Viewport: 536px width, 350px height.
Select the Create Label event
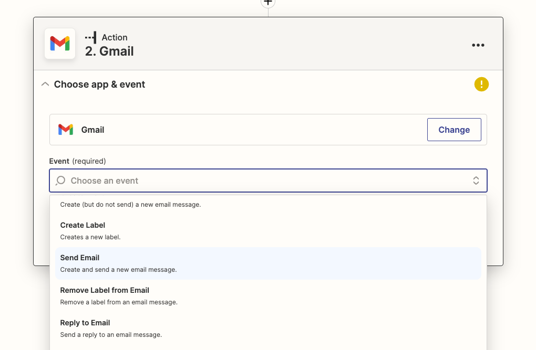pyautogui.click(x=268, y=231)
